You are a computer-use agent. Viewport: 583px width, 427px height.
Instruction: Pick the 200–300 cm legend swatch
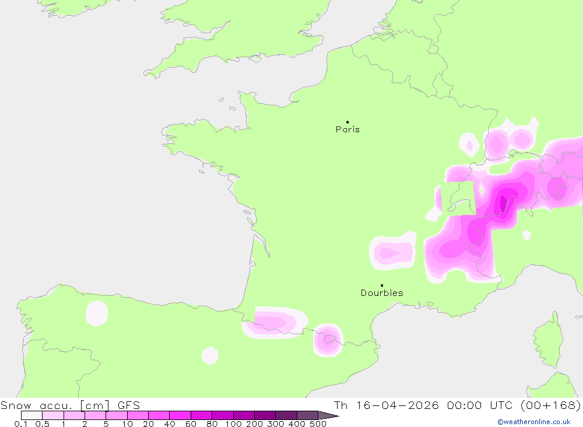[265, 415]
